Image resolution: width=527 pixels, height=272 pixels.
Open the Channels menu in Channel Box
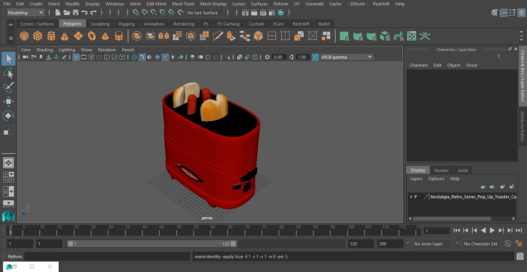pos(418,65)
